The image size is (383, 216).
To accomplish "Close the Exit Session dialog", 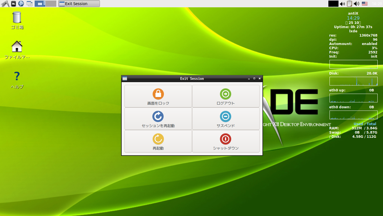I will [x=260, y=78].
